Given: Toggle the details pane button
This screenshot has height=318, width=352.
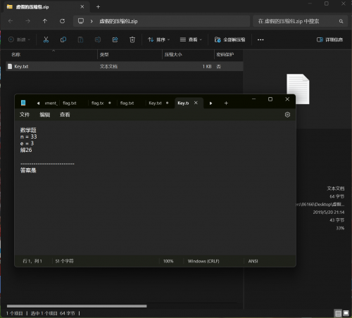Looking at the screenshot, I should tap(329, 39).
